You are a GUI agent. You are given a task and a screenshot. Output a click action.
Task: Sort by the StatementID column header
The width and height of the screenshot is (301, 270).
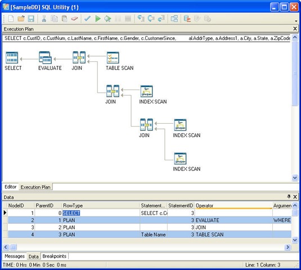tap(181, 205)
